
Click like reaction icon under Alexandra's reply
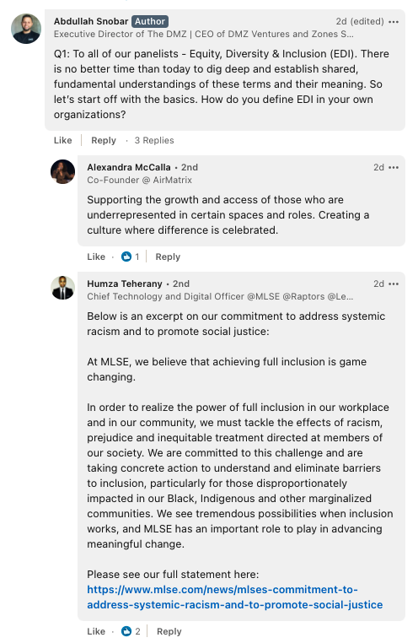(x=126, y=257)
